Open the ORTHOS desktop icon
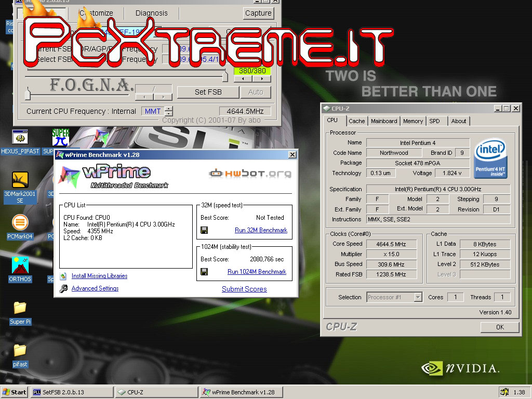This screenshot has height=399, width=532. (x=20, y=265)
